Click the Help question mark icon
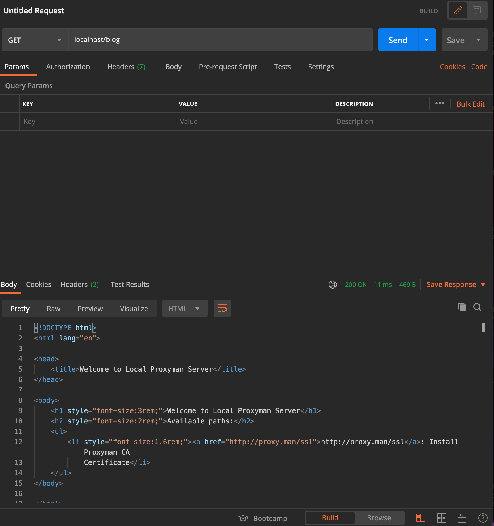 (x=483, y=518)
